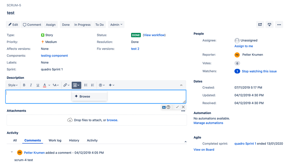Transition issue to Done

[66, 25]
